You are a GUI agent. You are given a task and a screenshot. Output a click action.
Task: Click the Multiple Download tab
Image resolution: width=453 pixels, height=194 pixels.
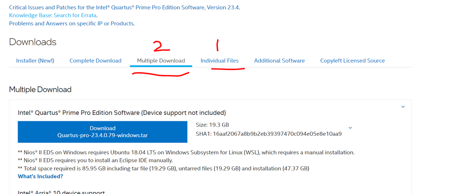[x=161, y=61]
